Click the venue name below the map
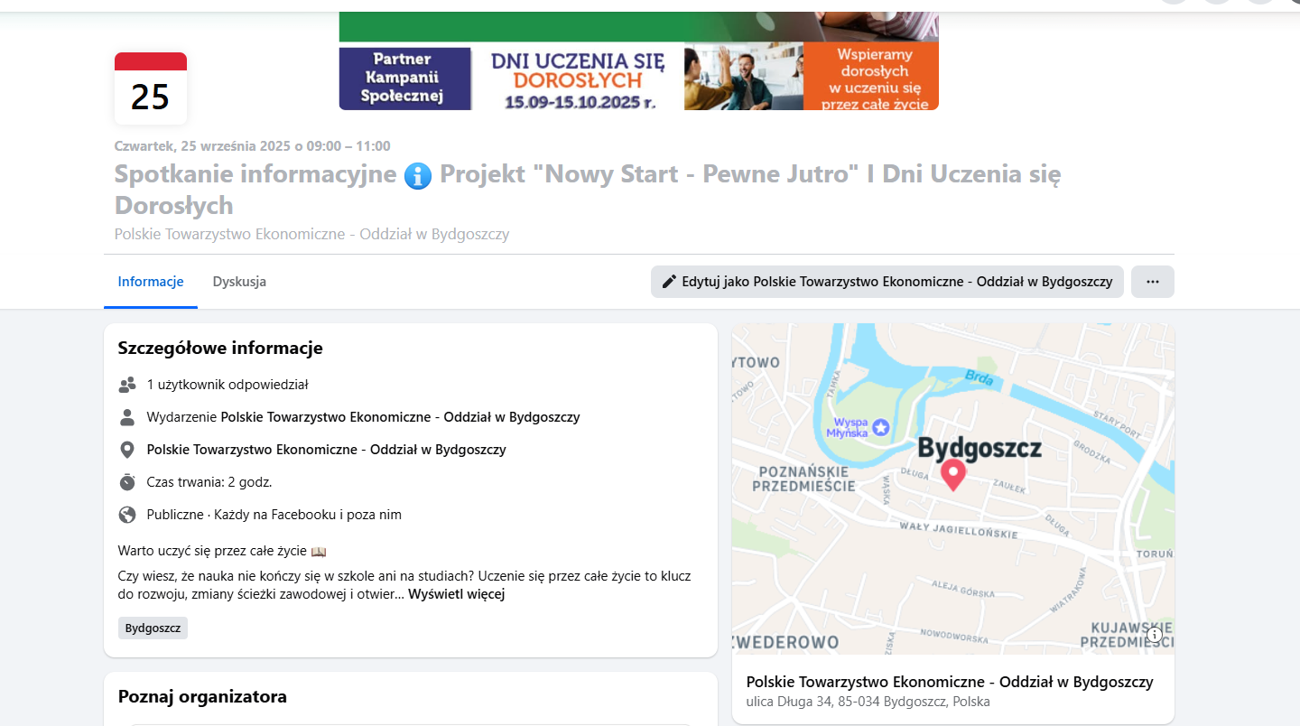Screen dimensions: 1300x726 (x=949, y=683)
